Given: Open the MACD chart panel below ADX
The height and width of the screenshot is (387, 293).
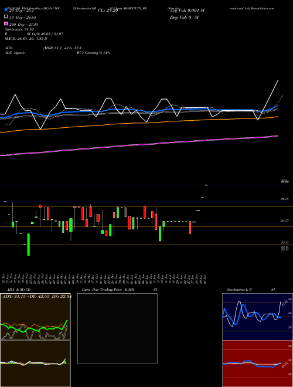Looking at the screenshot, I should [35, 364].
